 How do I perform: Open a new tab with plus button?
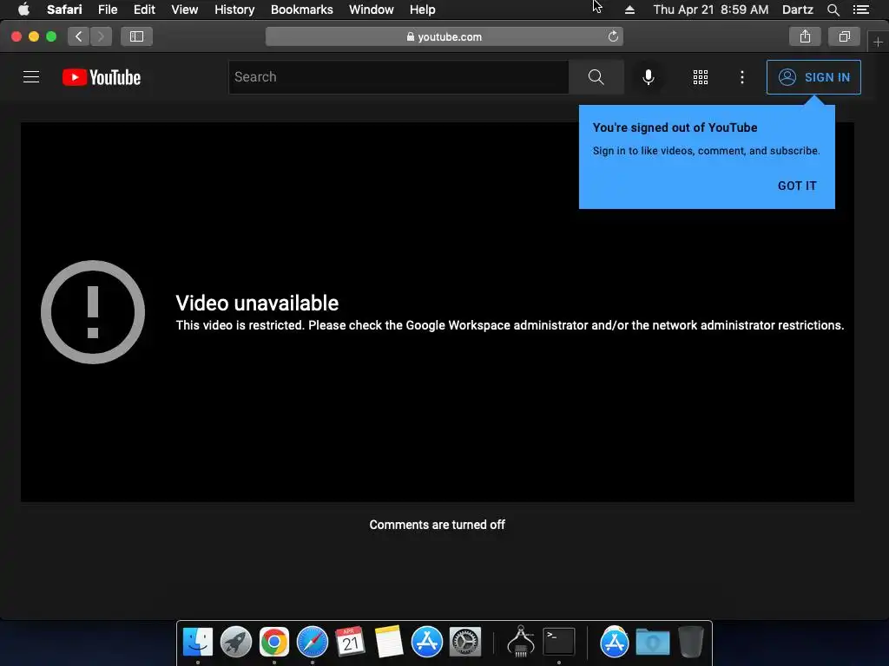(x=878, y=42)
